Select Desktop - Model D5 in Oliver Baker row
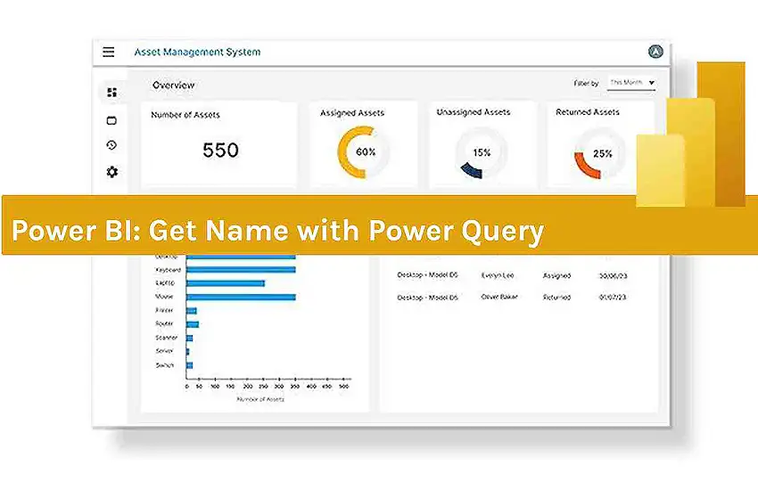The height and width of the screenshot is (490, 758). pos(427,298)
